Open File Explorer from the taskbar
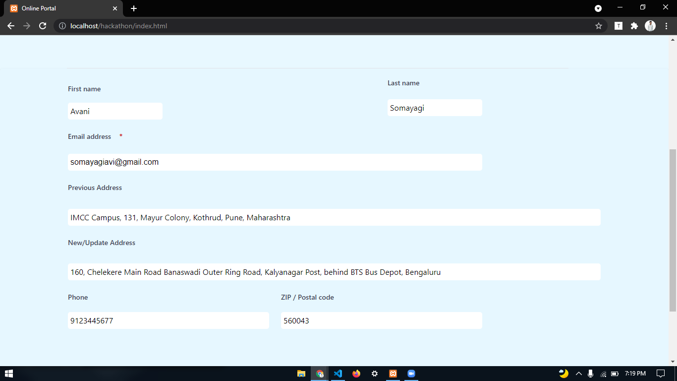 pos(301,374)
